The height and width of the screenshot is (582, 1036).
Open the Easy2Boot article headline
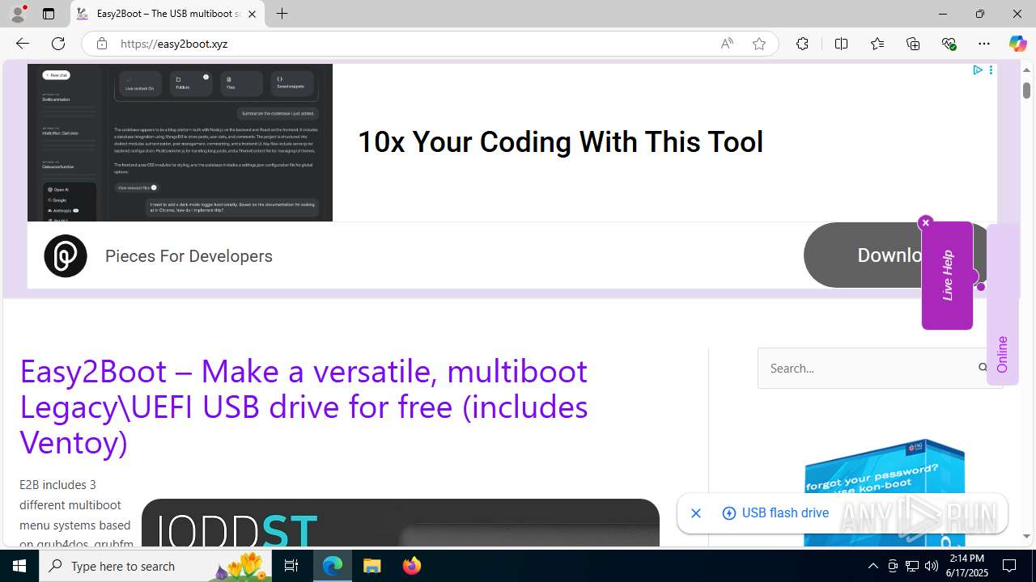click(x=304, y=406)
